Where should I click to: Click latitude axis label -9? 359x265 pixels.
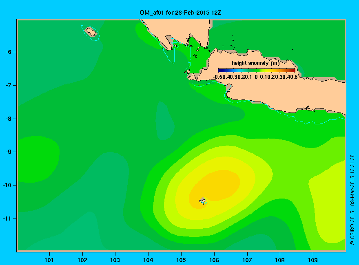pyautogui.click(x=9, y=152)
